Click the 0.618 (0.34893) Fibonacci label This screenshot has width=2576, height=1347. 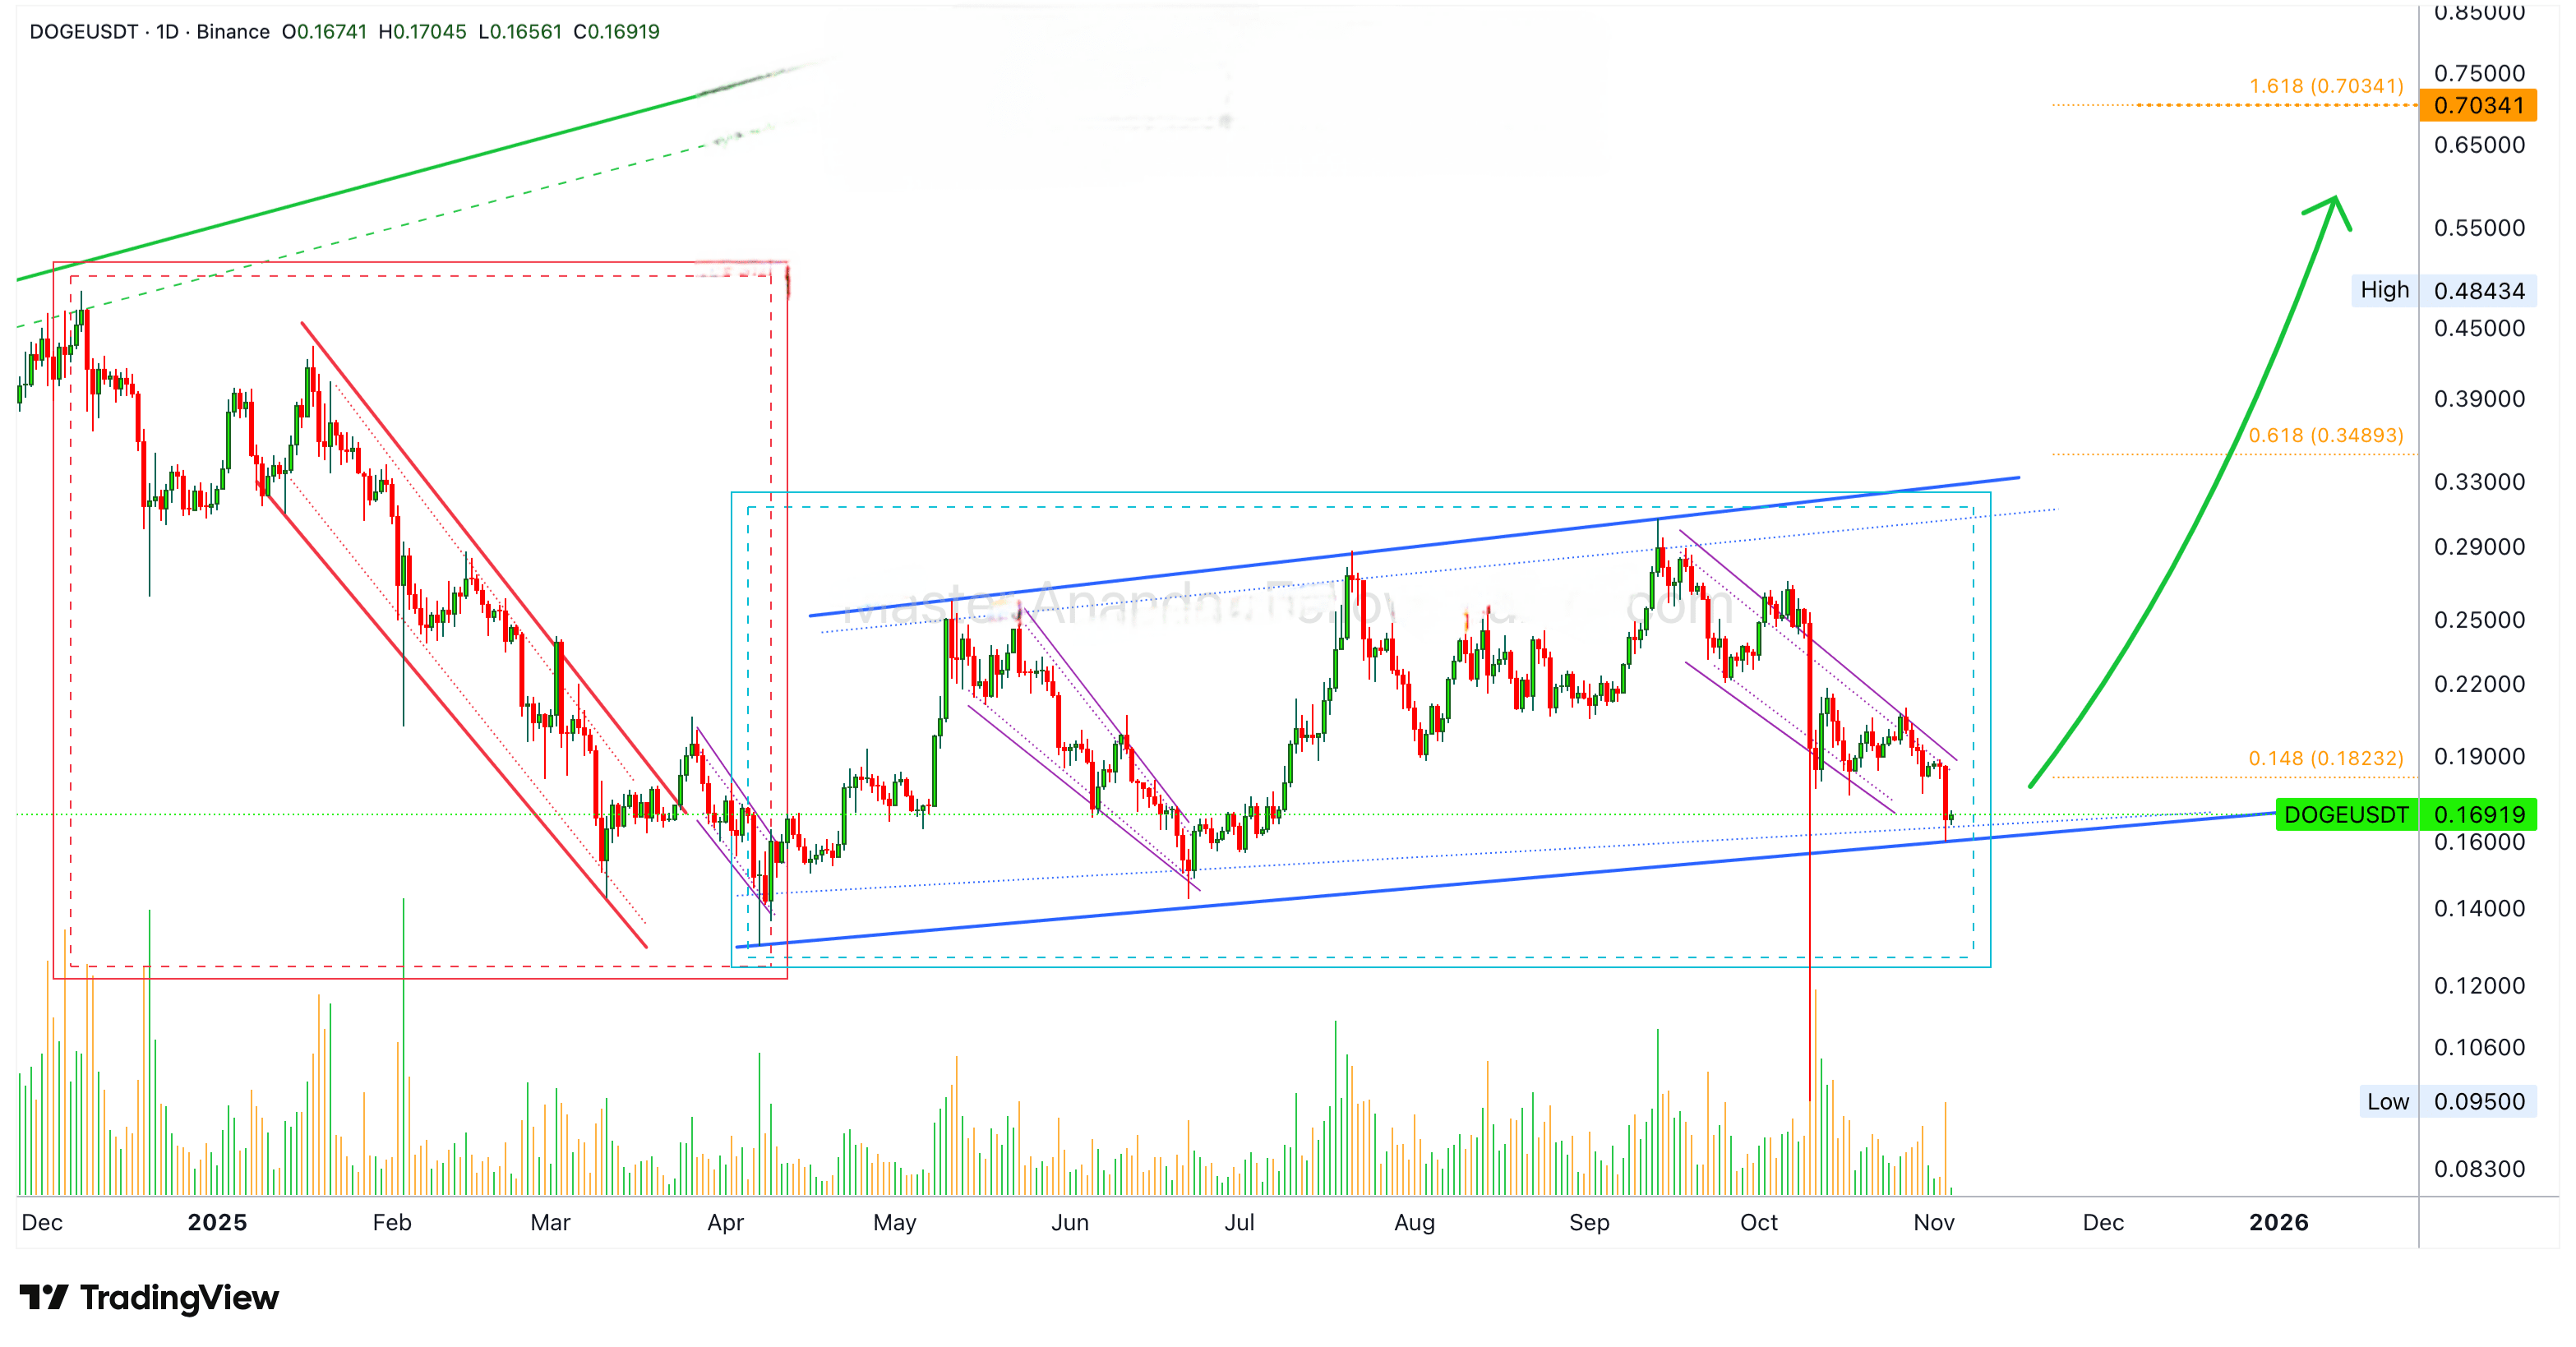click(2325, 435)
